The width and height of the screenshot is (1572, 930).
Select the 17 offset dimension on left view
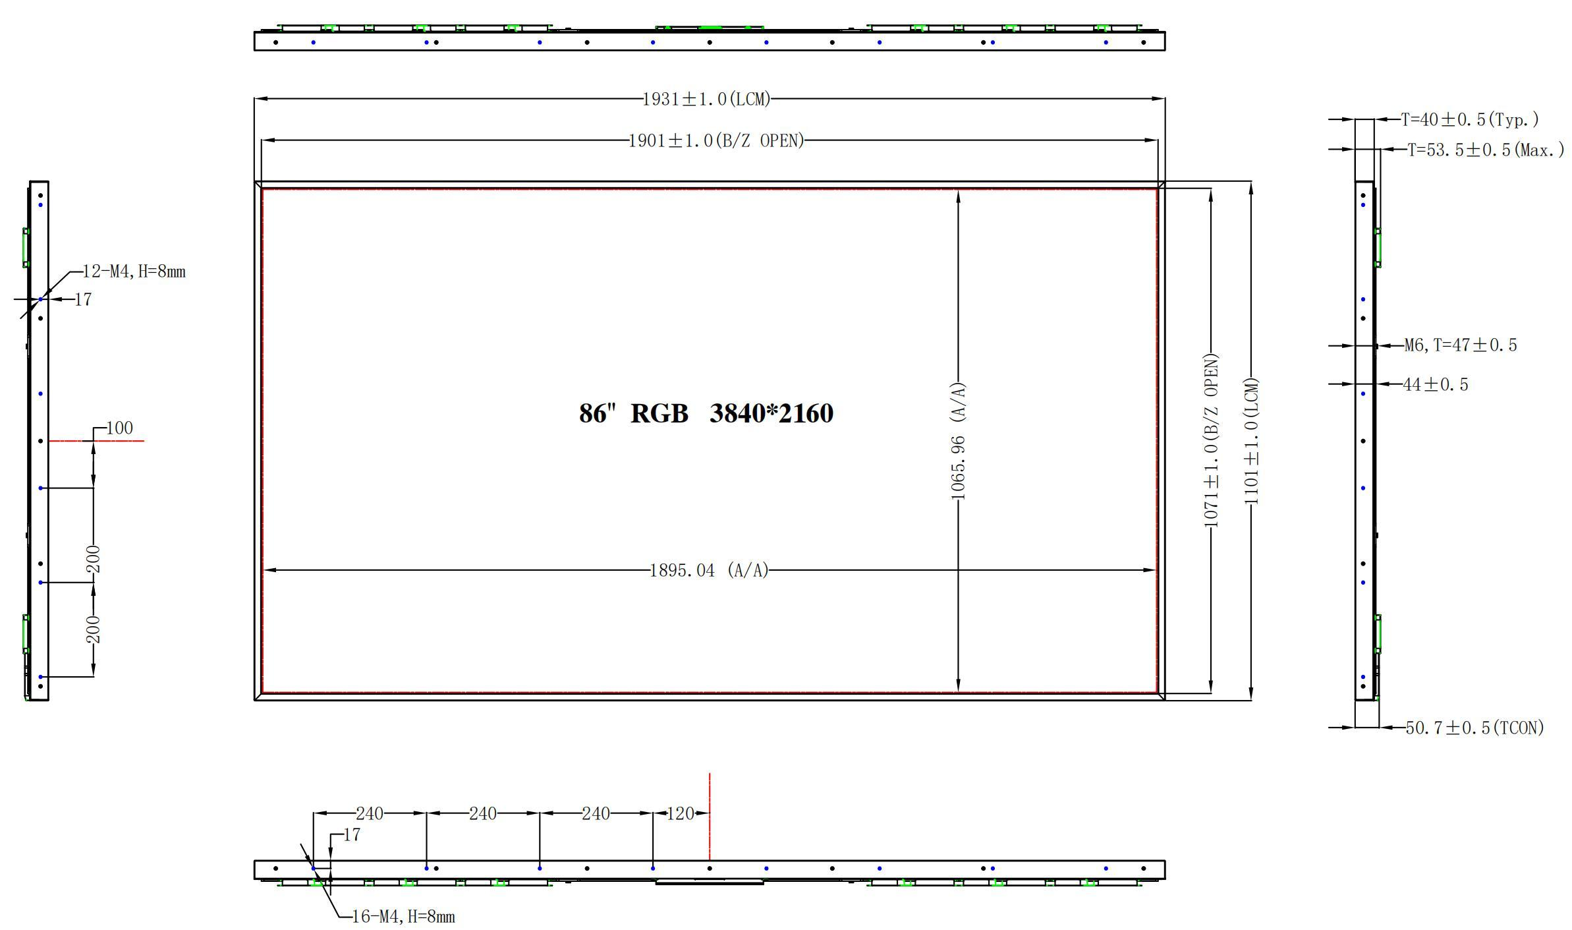[x=83, y=299]
